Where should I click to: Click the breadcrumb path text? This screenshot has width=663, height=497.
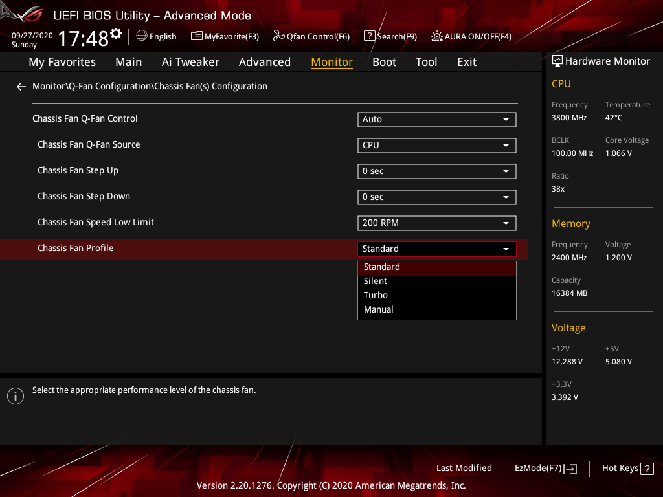click(150, 86)
